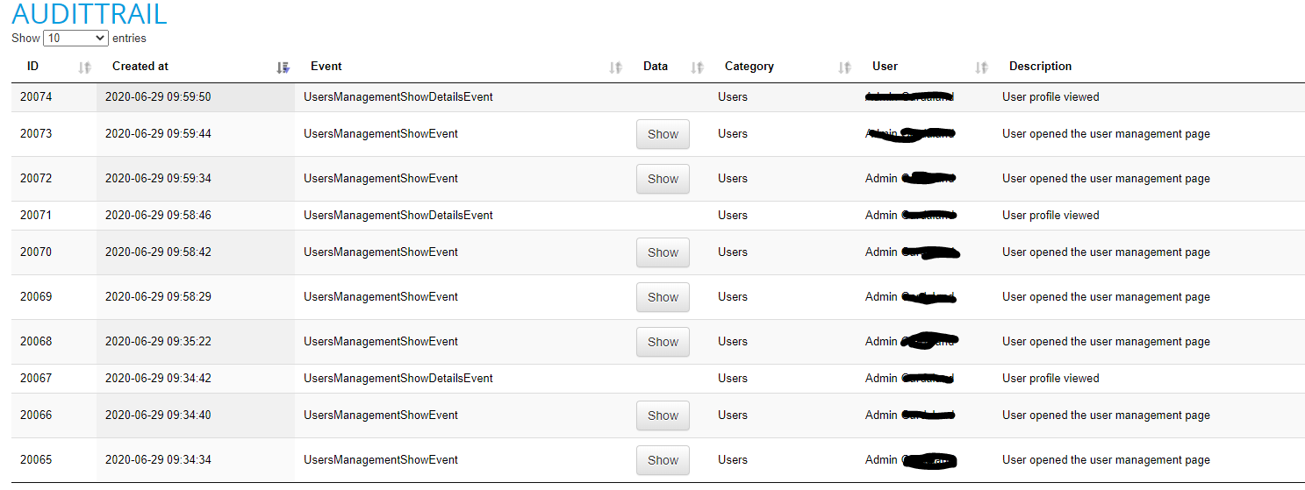Click the Created at header label
The width and height of the screenshot is (1305, 490).
(x=140, y=67)
